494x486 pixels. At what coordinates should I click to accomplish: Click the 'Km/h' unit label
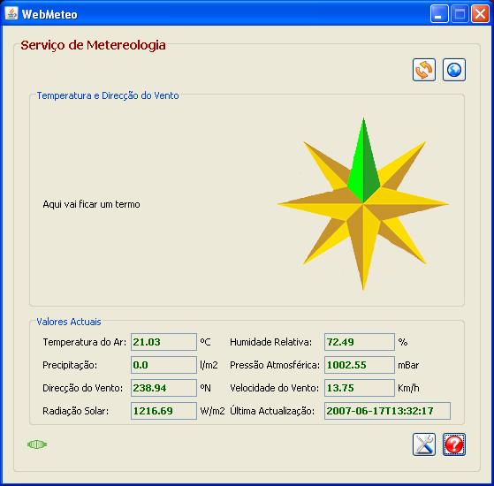point(408,388)
